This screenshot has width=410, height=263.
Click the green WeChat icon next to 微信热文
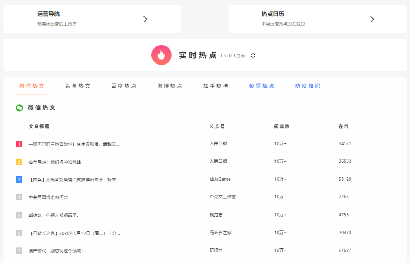pyautogui.click(x=19, y=108)
